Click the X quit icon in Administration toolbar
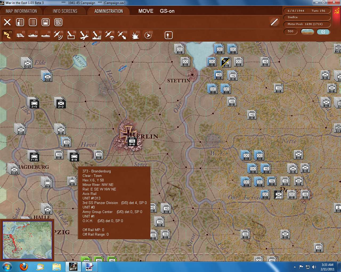Image resolution: width=341 pixels, height=272 pixels. pyautogui.click(x=7, y=22)
